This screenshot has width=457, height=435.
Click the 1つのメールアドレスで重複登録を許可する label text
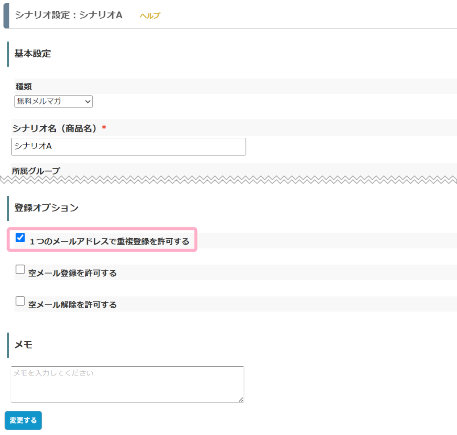pos(110,241)
